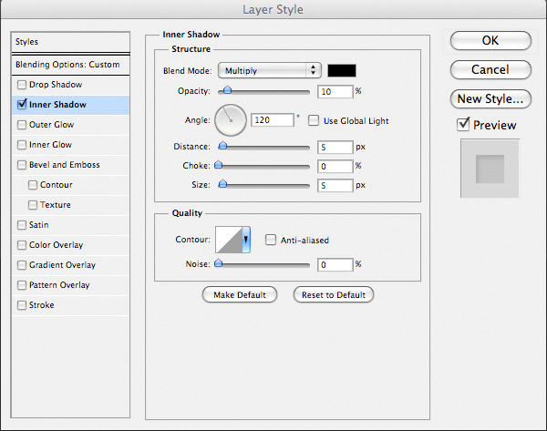
Task: Click the Distance value field
Action: click(x=335, y=147)
